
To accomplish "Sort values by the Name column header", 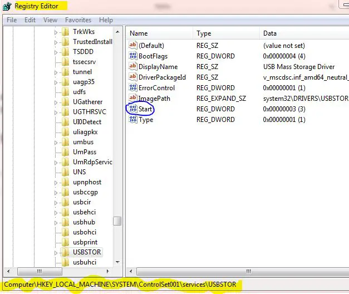I will click(x=159, y=33).
